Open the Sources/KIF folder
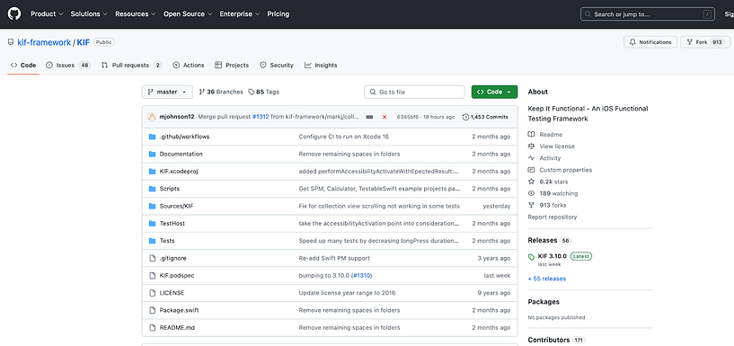This screenshot has height=346, width=734. (x=176, y=206)
